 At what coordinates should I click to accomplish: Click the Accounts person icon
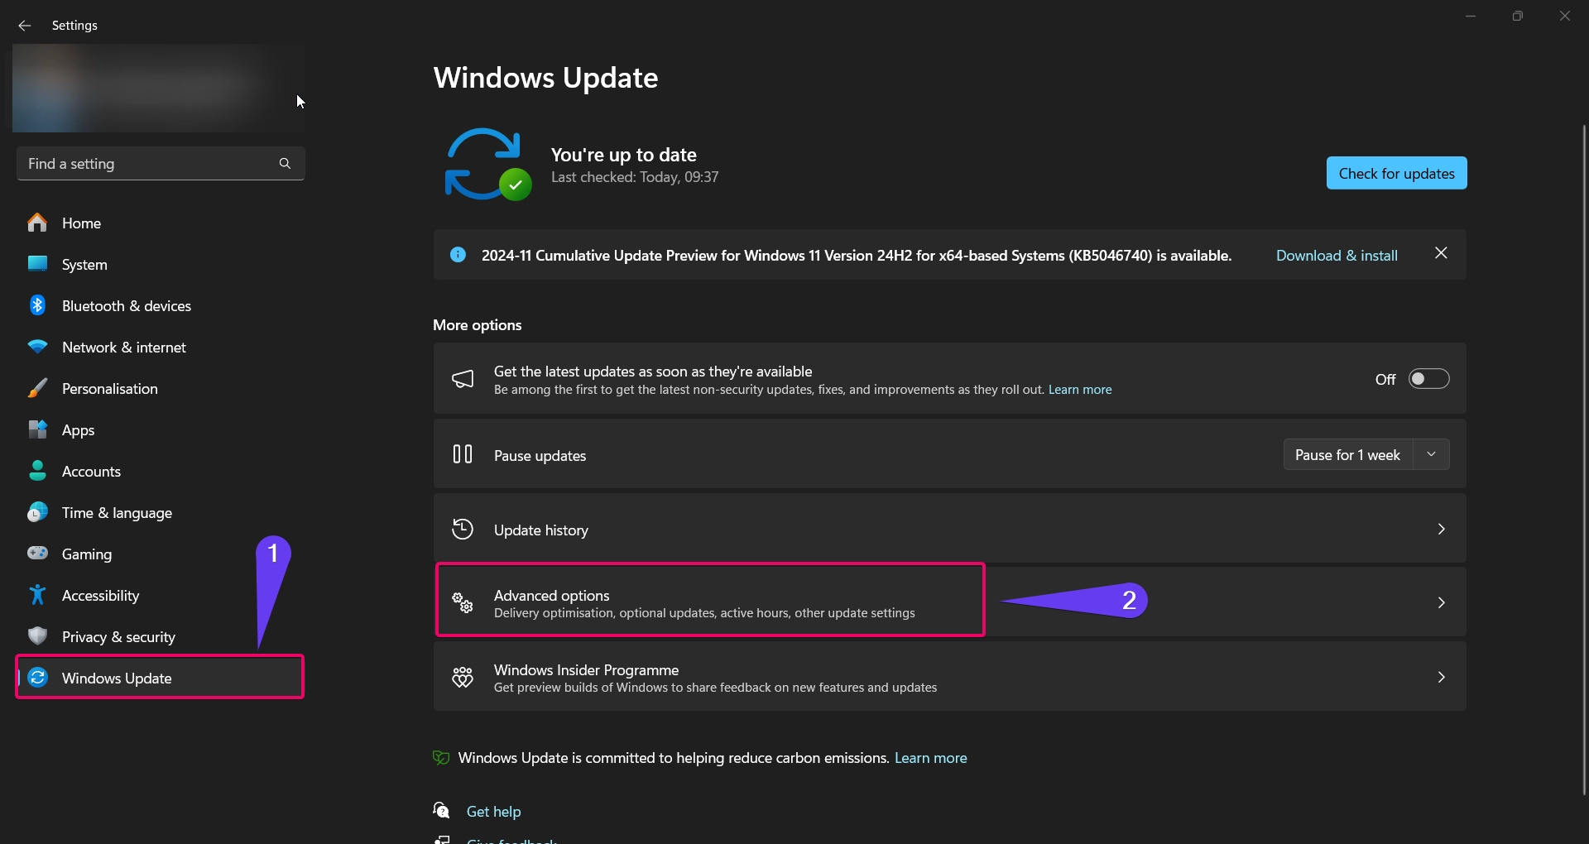(x=37, y=471)
